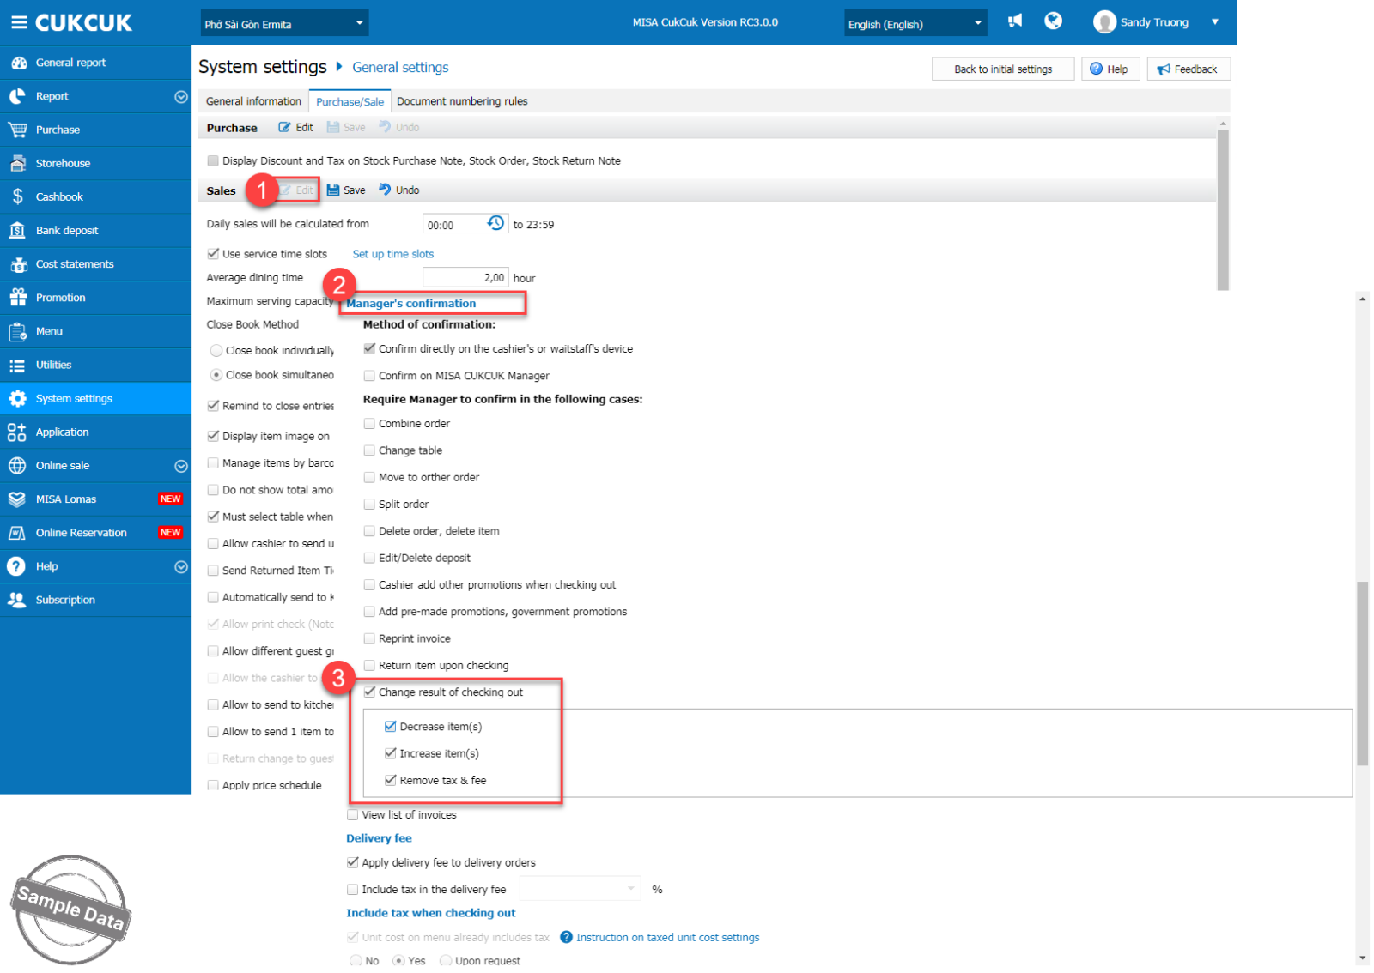This screenshot has width=1374, height=973.
Task: Click the clock icon in time field
Action: coord(495,224)
